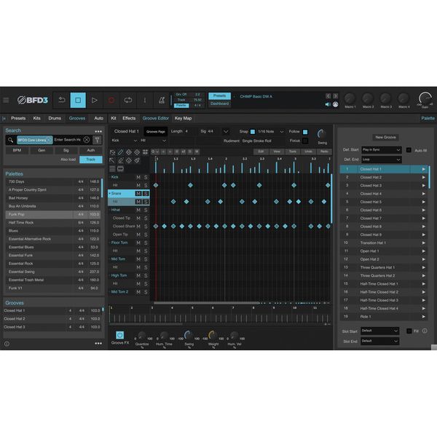The height and width of the screenshot is (437, 437).
Task: Open the Hit articulation dropdown
Action: [153, 141]
